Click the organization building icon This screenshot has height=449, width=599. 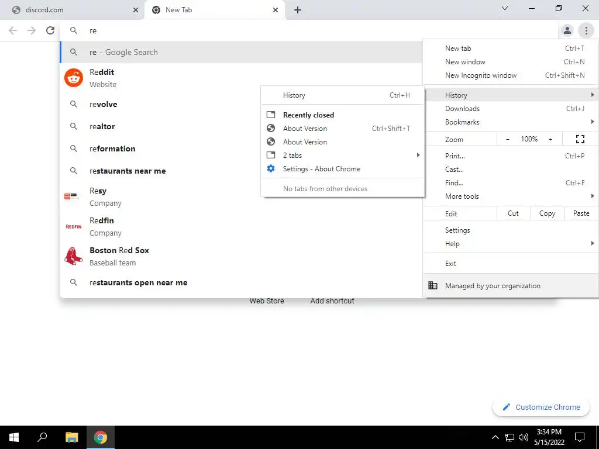[433, 285]
